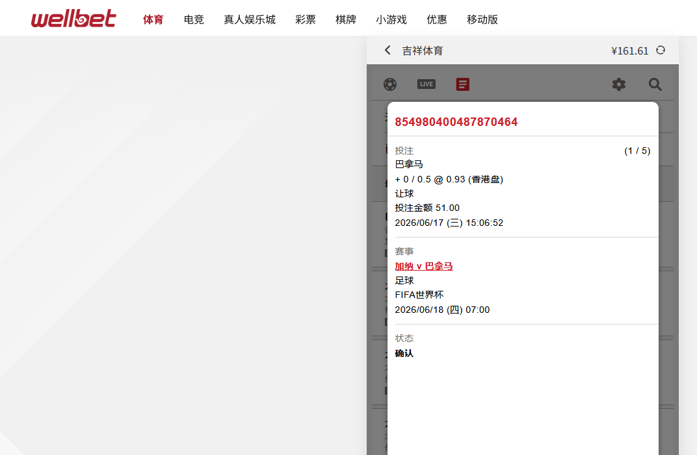Select odds line + 0 / 0.5 @ 0.93
Image resolution: width=697 pixels, height=455 pixels.
[449, 179]
